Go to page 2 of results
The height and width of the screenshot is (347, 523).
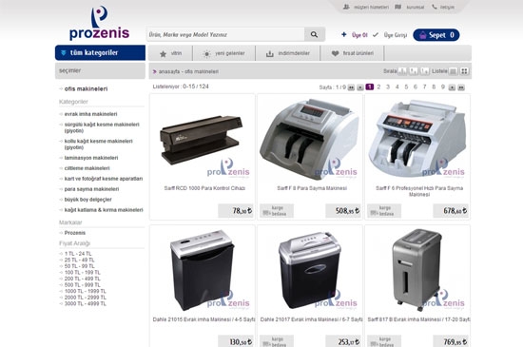(378, 87)
